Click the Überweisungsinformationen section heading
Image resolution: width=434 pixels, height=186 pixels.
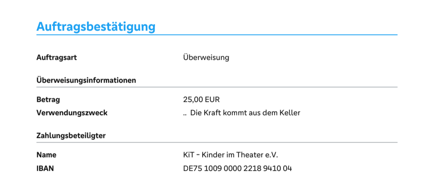tap(86, 80)
